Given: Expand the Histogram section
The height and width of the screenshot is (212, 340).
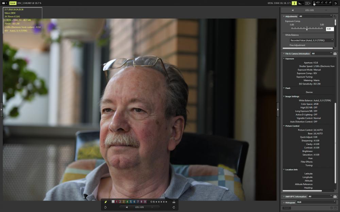Looking at the screenshot, I should tap(284, 203).
